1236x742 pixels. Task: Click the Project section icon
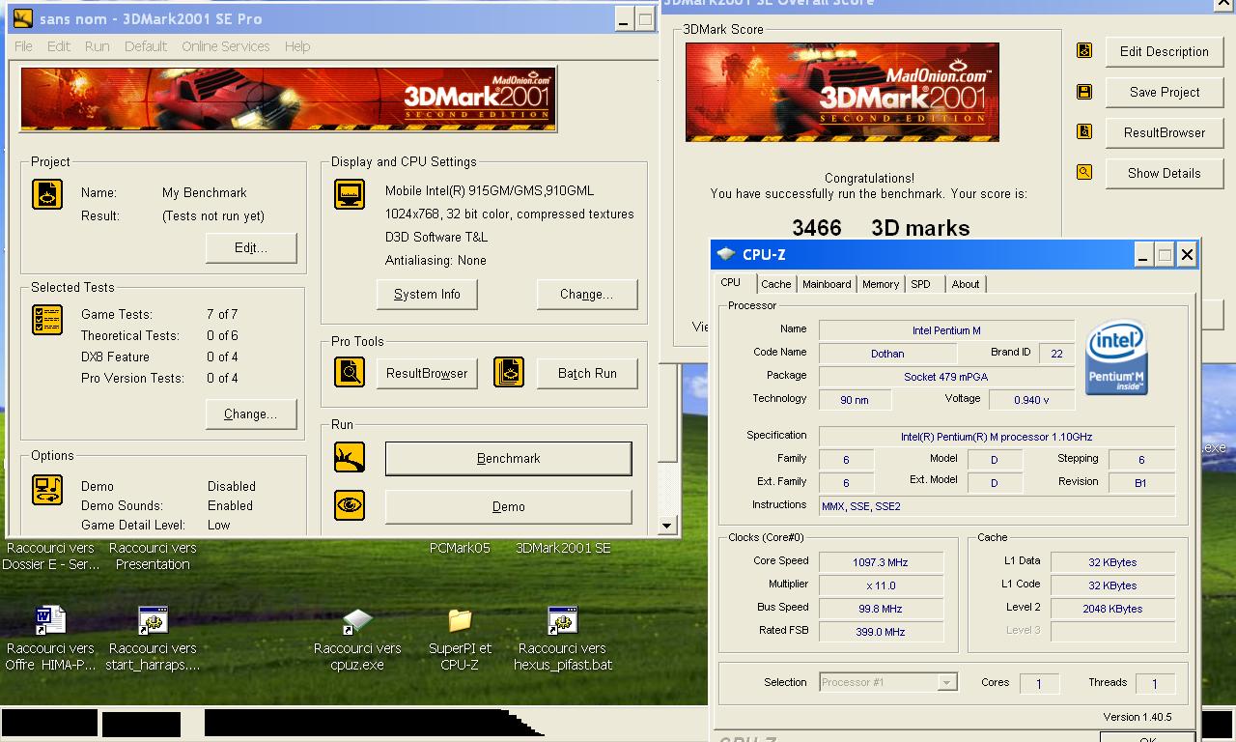(x=47, y=194)
